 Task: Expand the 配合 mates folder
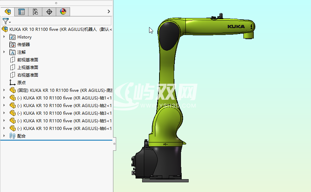pos(4,136)
